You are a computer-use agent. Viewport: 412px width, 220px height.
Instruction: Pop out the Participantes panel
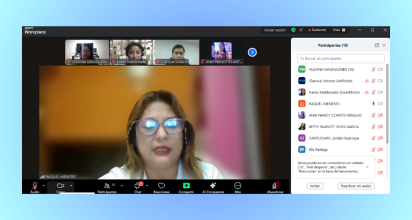377,46
